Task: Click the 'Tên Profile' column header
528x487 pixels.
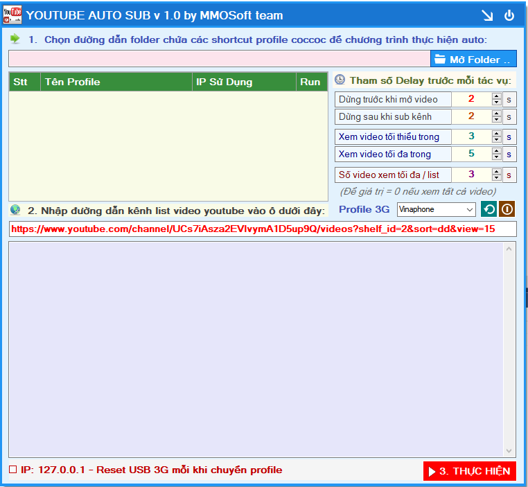Action: point(116,82)
